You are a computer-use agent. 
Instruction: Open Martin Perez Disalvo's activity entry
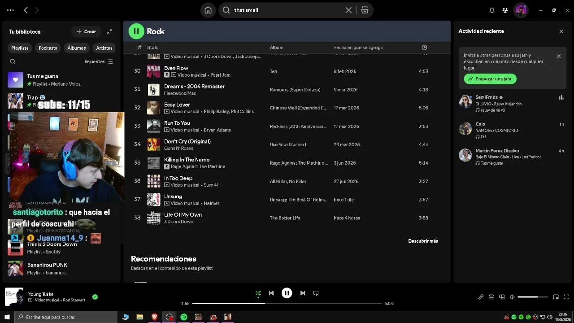[512, 157]
